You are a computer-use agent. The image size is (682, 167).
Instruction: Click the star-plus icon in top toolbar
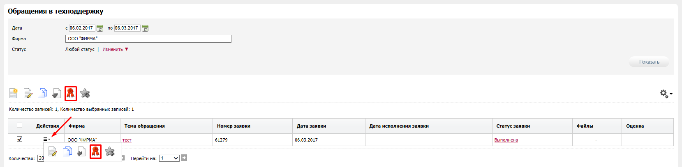point(85,94)
